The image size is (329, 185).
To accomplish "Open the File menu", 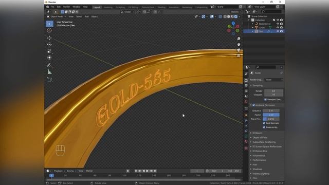I will coord(52,7).
